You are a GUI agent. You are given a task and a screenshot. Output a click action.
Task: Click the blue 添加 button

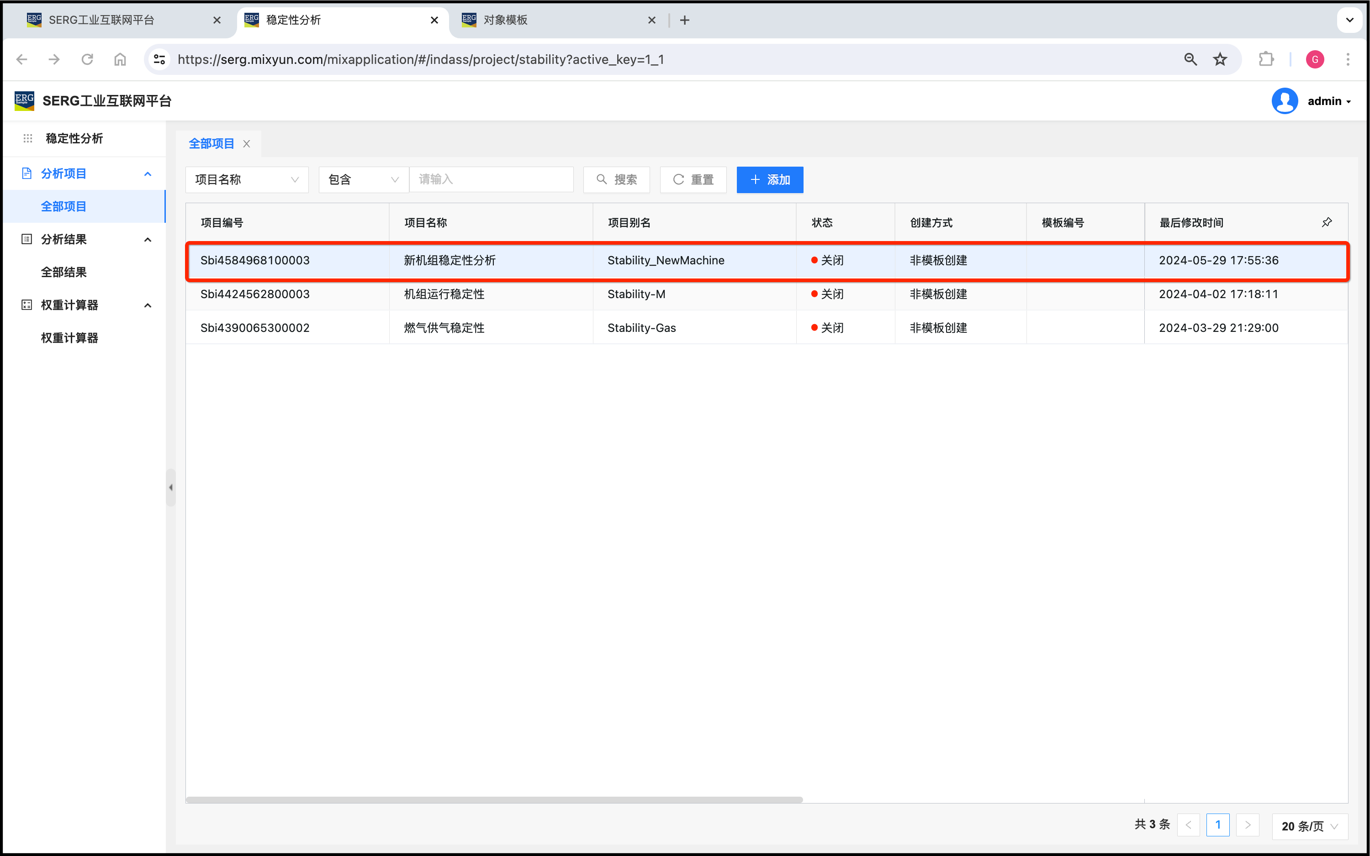pyautogui.click(x=770, y=179)
